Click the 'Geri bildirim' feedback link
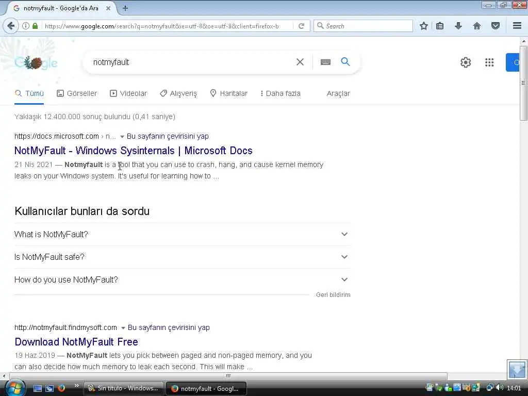 [333, 294]
